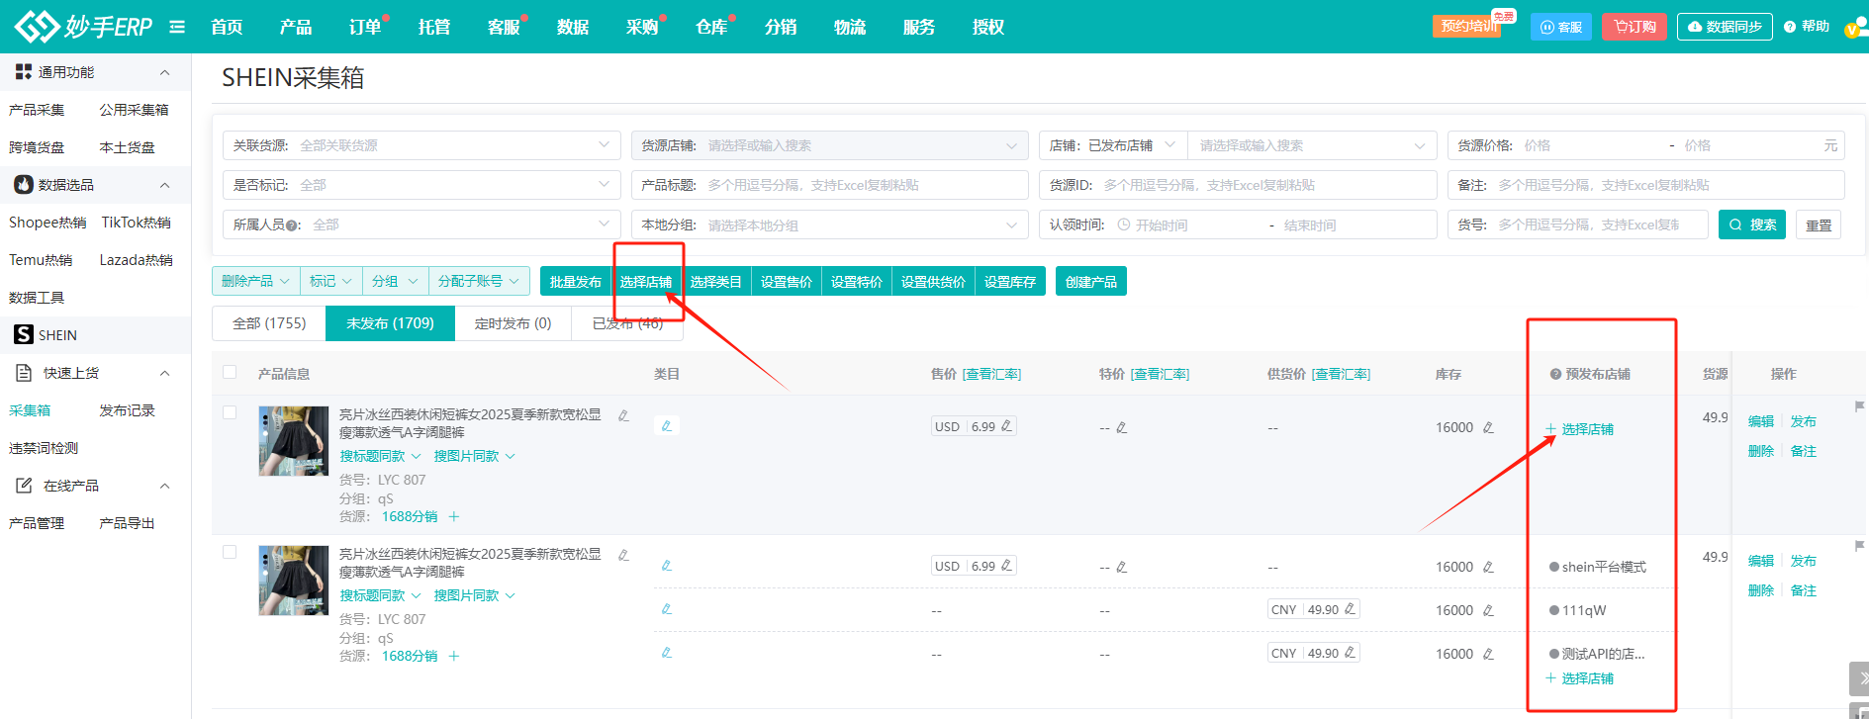Open 违禁词检测 in sidebar
The image size is (1869, 719).
(x=44, y=448)
